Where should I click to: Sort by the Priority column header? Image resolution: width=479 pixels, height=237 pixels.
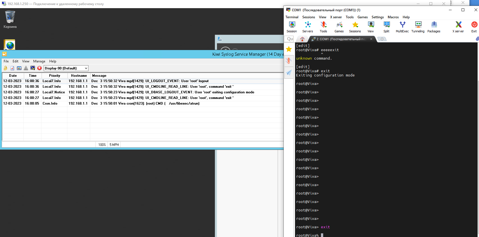54,76
